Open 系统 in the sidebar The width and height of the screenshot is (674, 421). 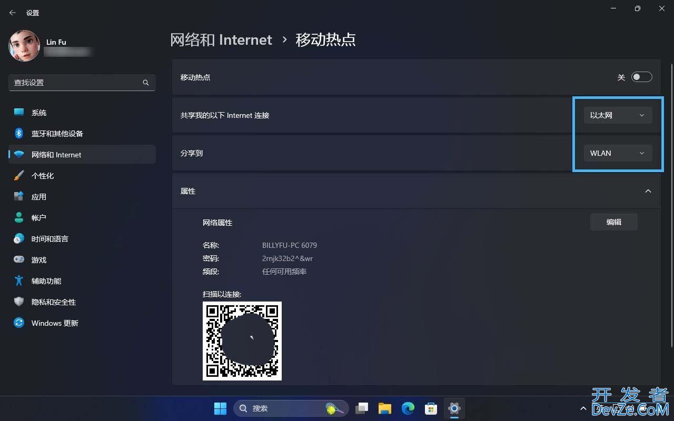82,113
